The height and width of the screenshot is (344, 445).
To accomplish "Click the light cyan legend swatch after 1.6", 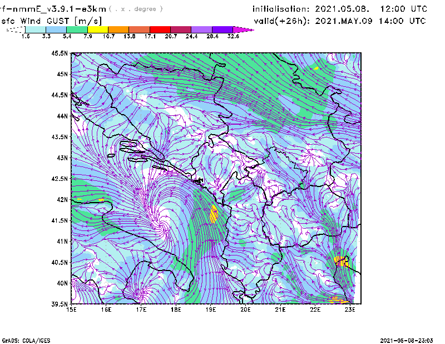I will (36, 30).
